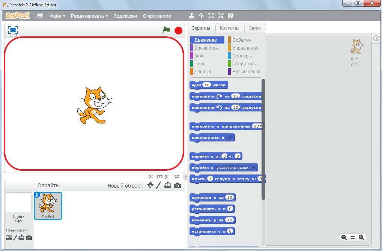Click the cat sprite on the stage
Image resolution: width=382 pixels, height=251 pixels.
pos(94,105)
